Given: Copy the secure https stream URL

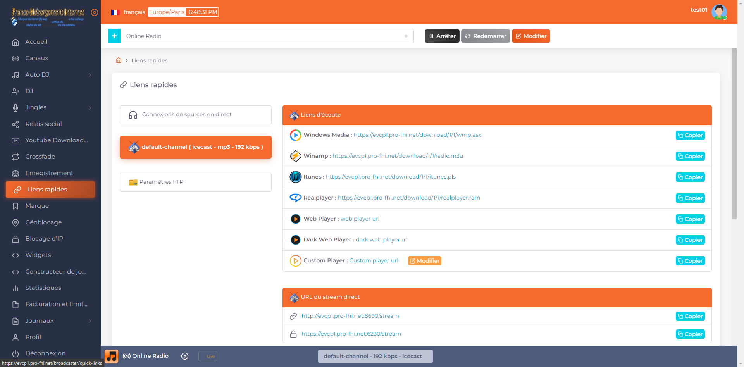Looking at the screenshot, I should [x=690, y=334].
